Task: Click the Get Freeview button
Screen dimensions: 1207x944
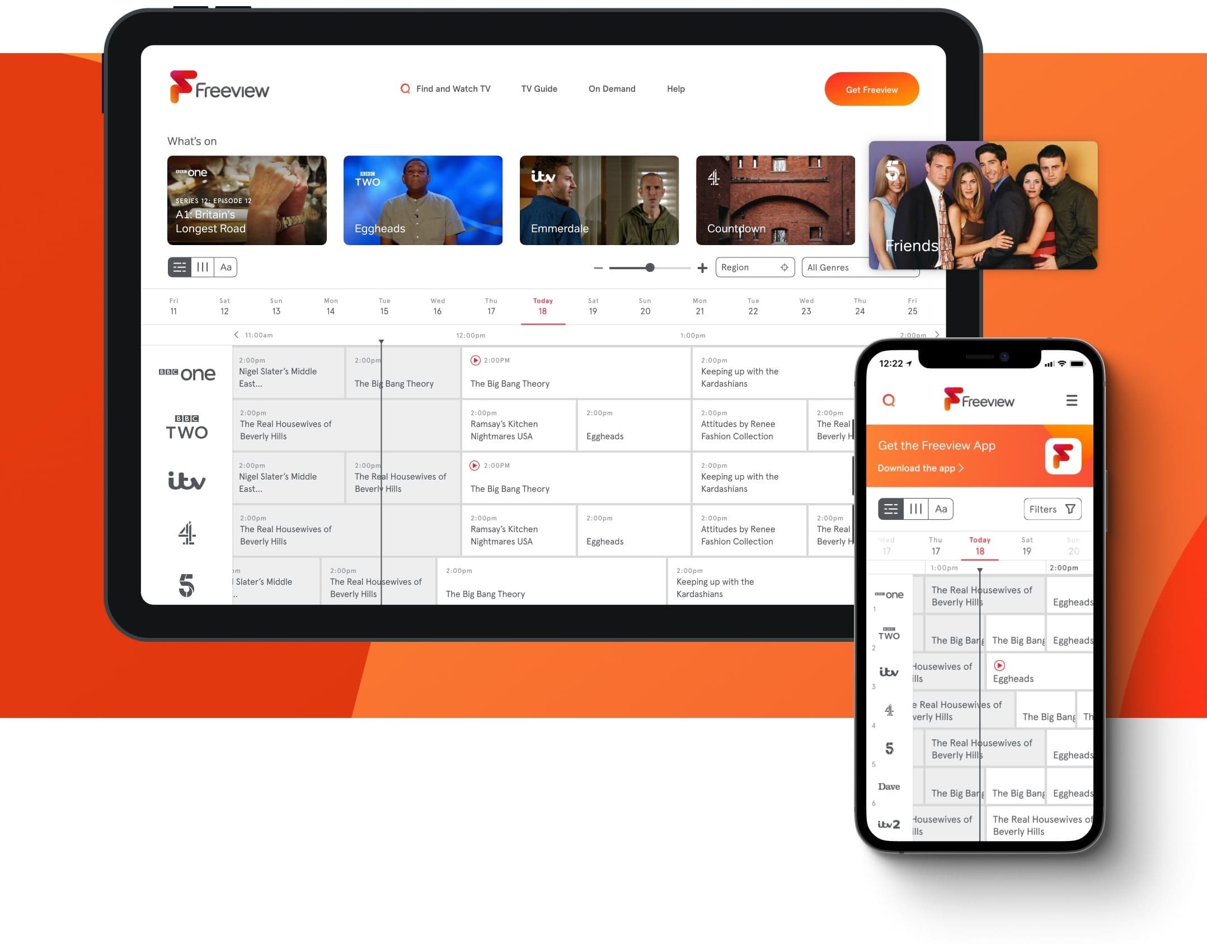Action: click(872, 89)
